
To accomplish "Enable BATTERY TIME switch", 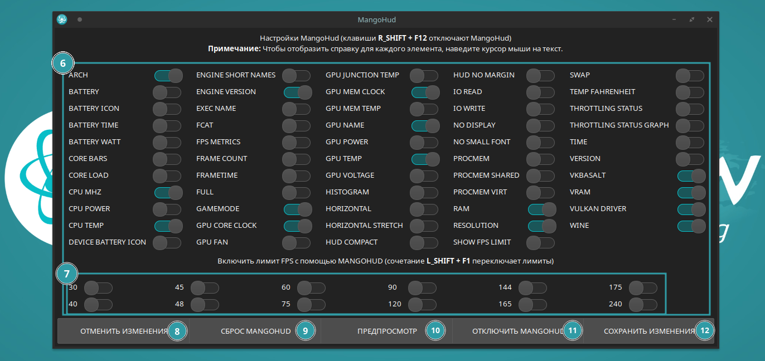I will (x=167, y=125).
